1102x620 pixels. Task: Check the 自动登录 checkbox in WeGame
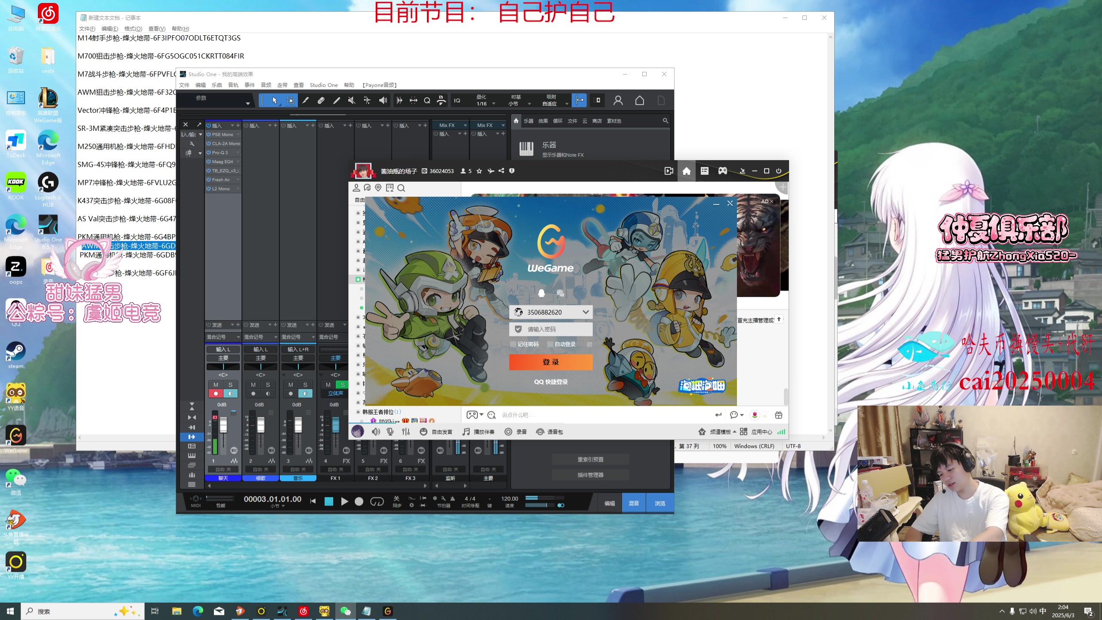(x=550, y=344)
